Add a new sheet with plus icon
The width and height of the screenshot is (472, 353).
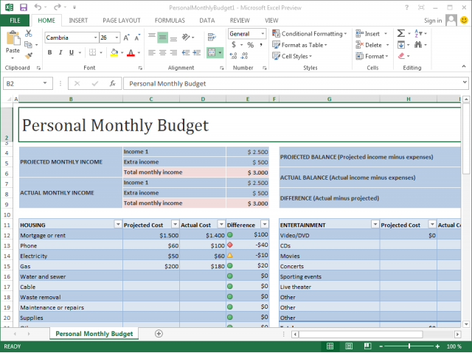pyautogui.click(x=159, y=334)
